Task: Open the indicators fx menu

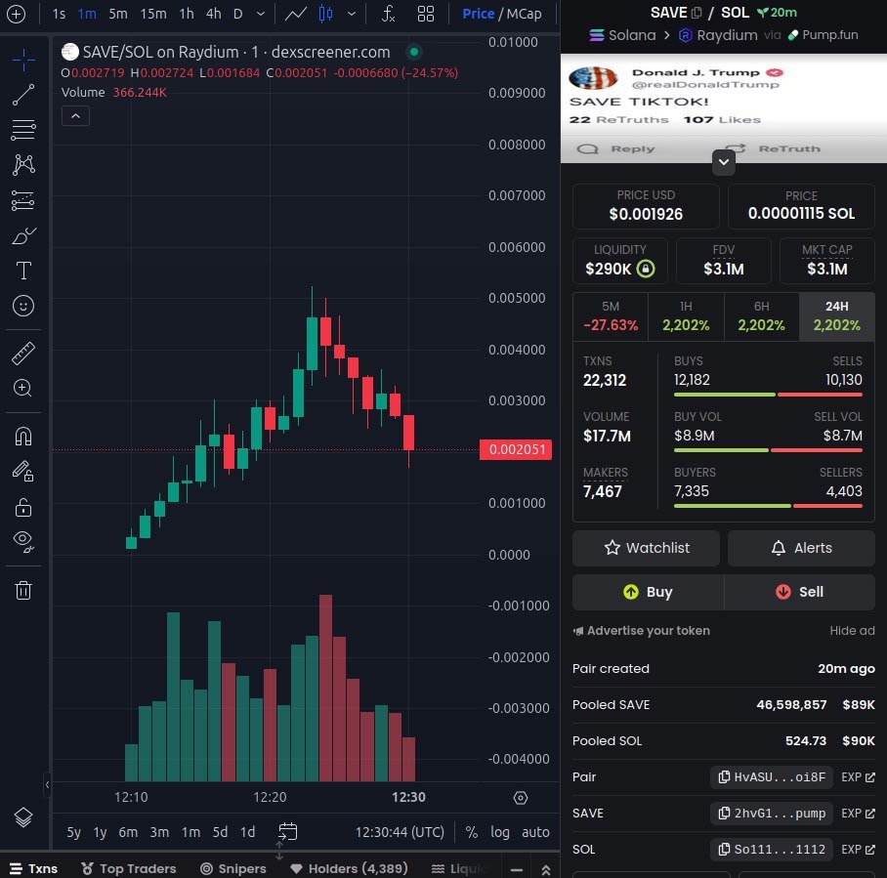Action: coord(388,14)
